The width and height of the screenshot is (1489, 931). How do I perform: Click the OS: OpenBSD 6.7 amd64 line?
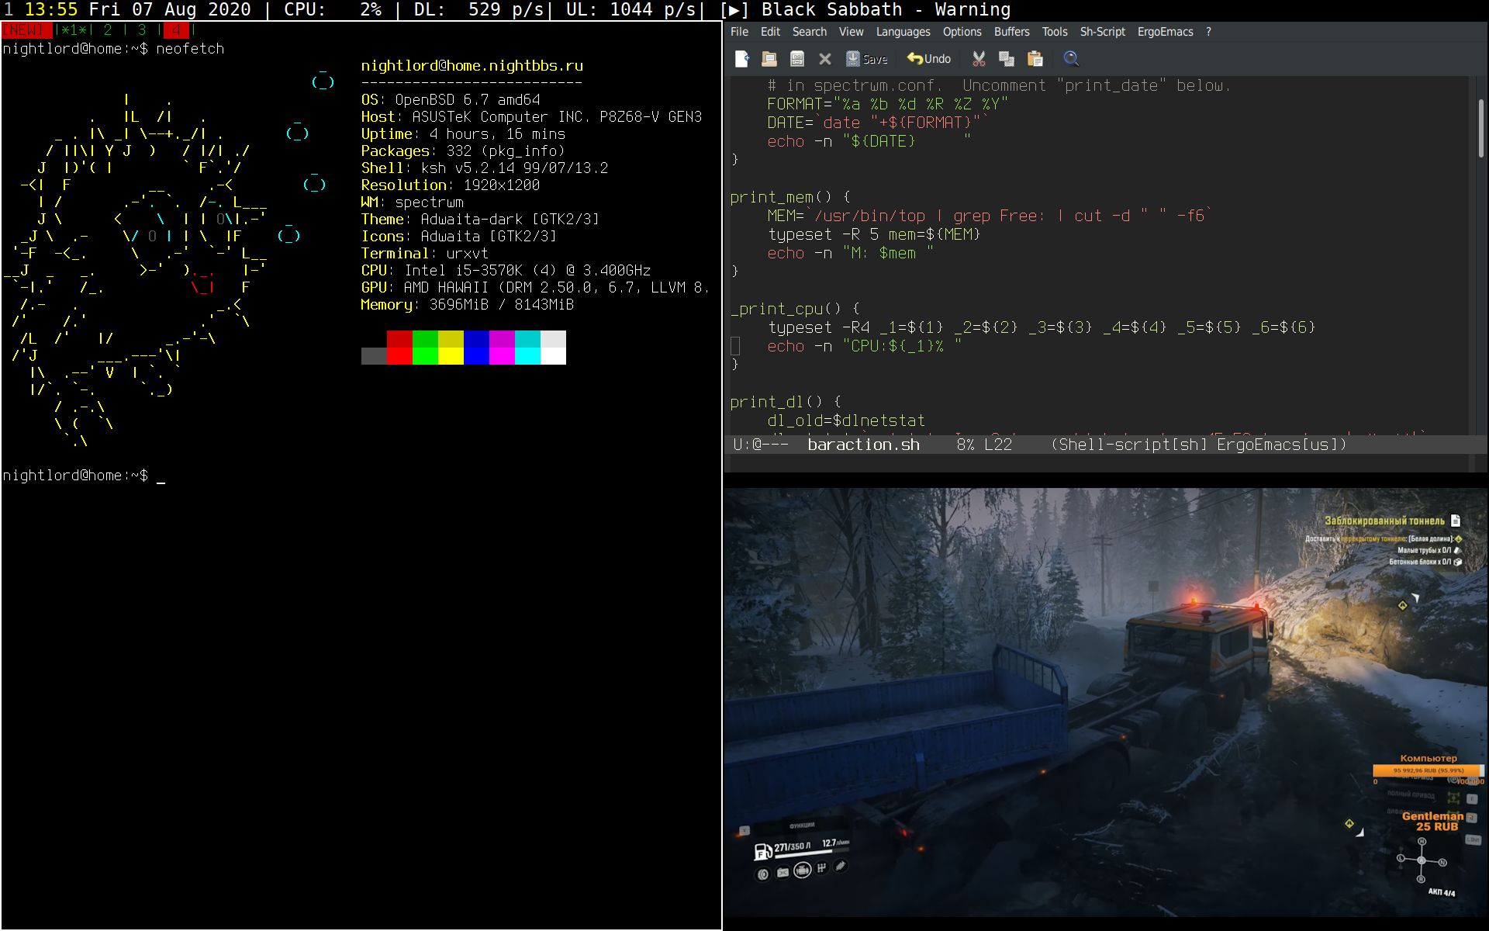coord(451,100)
